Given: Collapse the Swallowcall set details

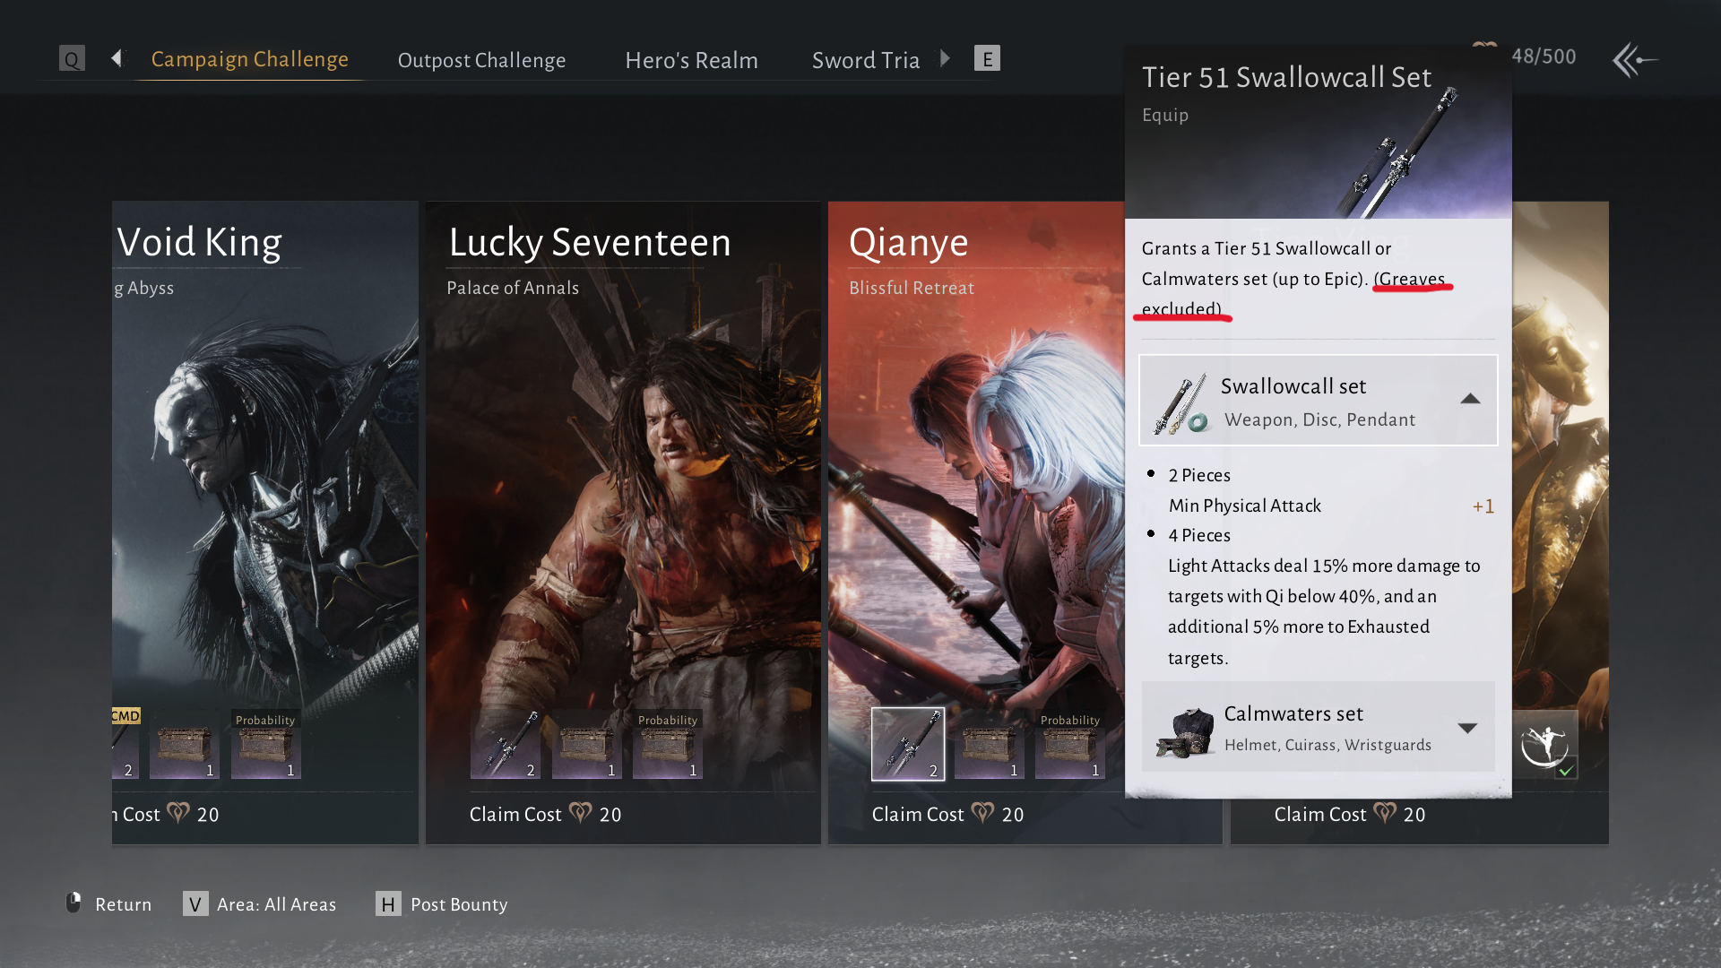Looking at the screenshot, I should pos(1470,400).
